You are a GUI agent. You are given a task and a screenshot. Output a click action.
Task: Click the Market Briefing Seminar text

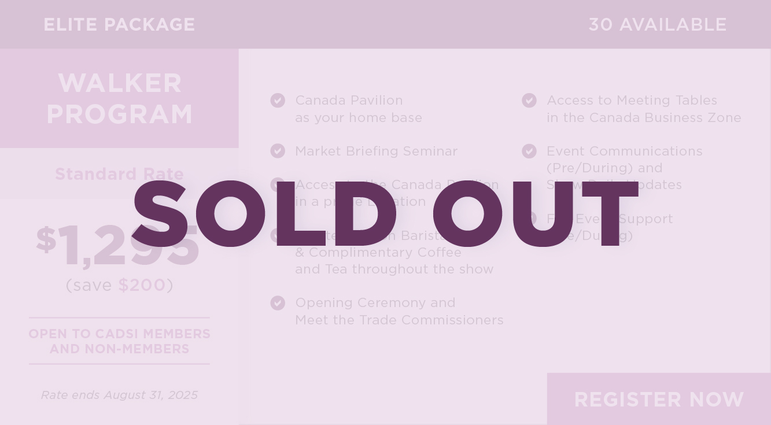(x=377, y=151)
